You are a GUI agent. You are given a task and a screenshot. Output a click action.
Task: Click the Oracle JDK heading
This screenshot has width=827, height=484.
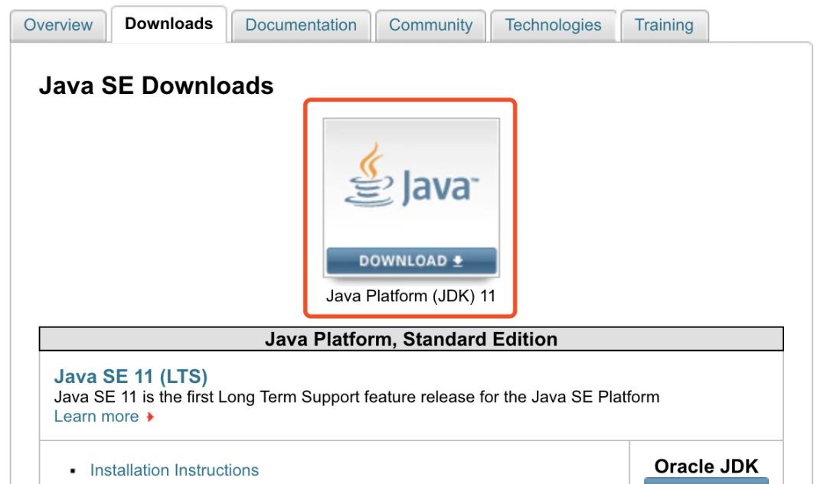[x=706, y=466]
